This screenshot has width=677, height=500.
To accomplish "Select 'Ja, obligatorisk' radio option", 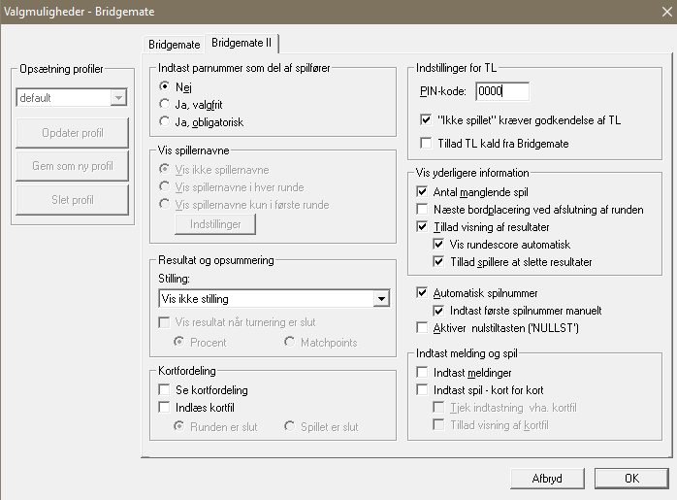I will click(165, 121).
